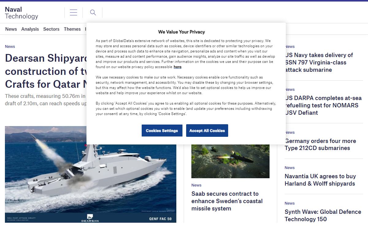Click 'We Value Your Privacy' heading

(x=182, y=32)
